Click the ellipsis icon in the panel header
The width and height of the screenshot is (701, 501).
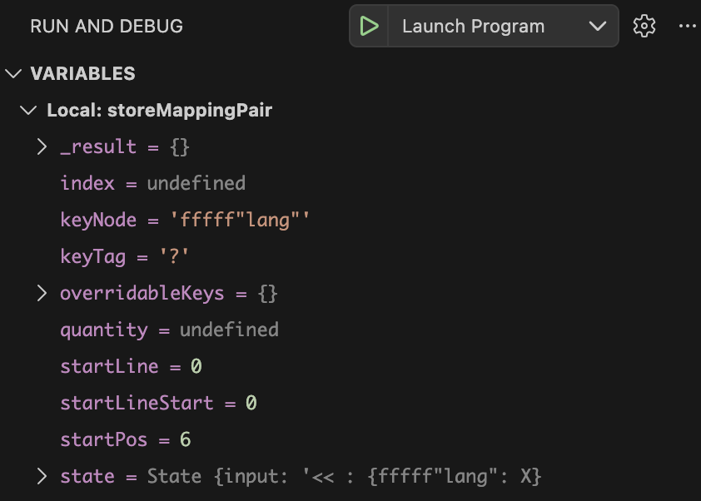click(688, 26)
